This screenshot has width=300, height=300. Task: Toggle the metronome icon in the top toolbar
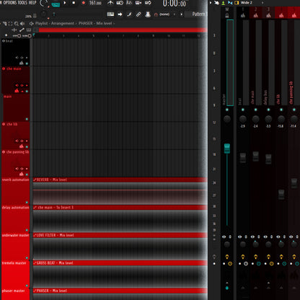tap(110, 3)
